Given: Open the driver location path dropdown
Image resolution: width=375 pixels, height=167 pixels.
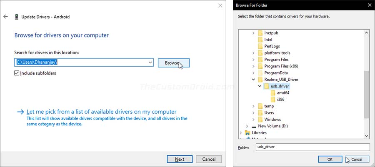Looking at the screenshot, I should click(x=150, y=62).
